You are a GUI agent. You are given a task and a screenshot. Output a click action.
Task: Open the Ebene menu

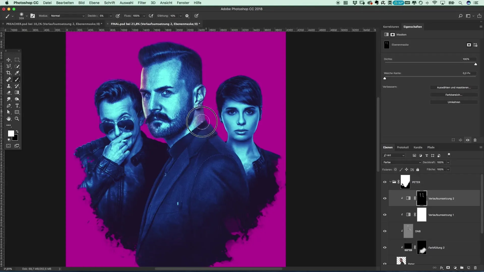[94, 3]
